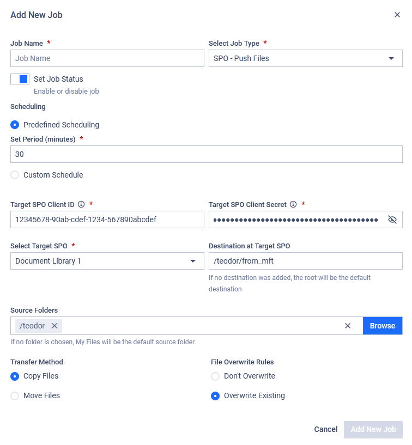The height and width of the screenshot is (445, 412).
Task: Click the Target SPO Client ID info icon
Action: pos(81,204)
